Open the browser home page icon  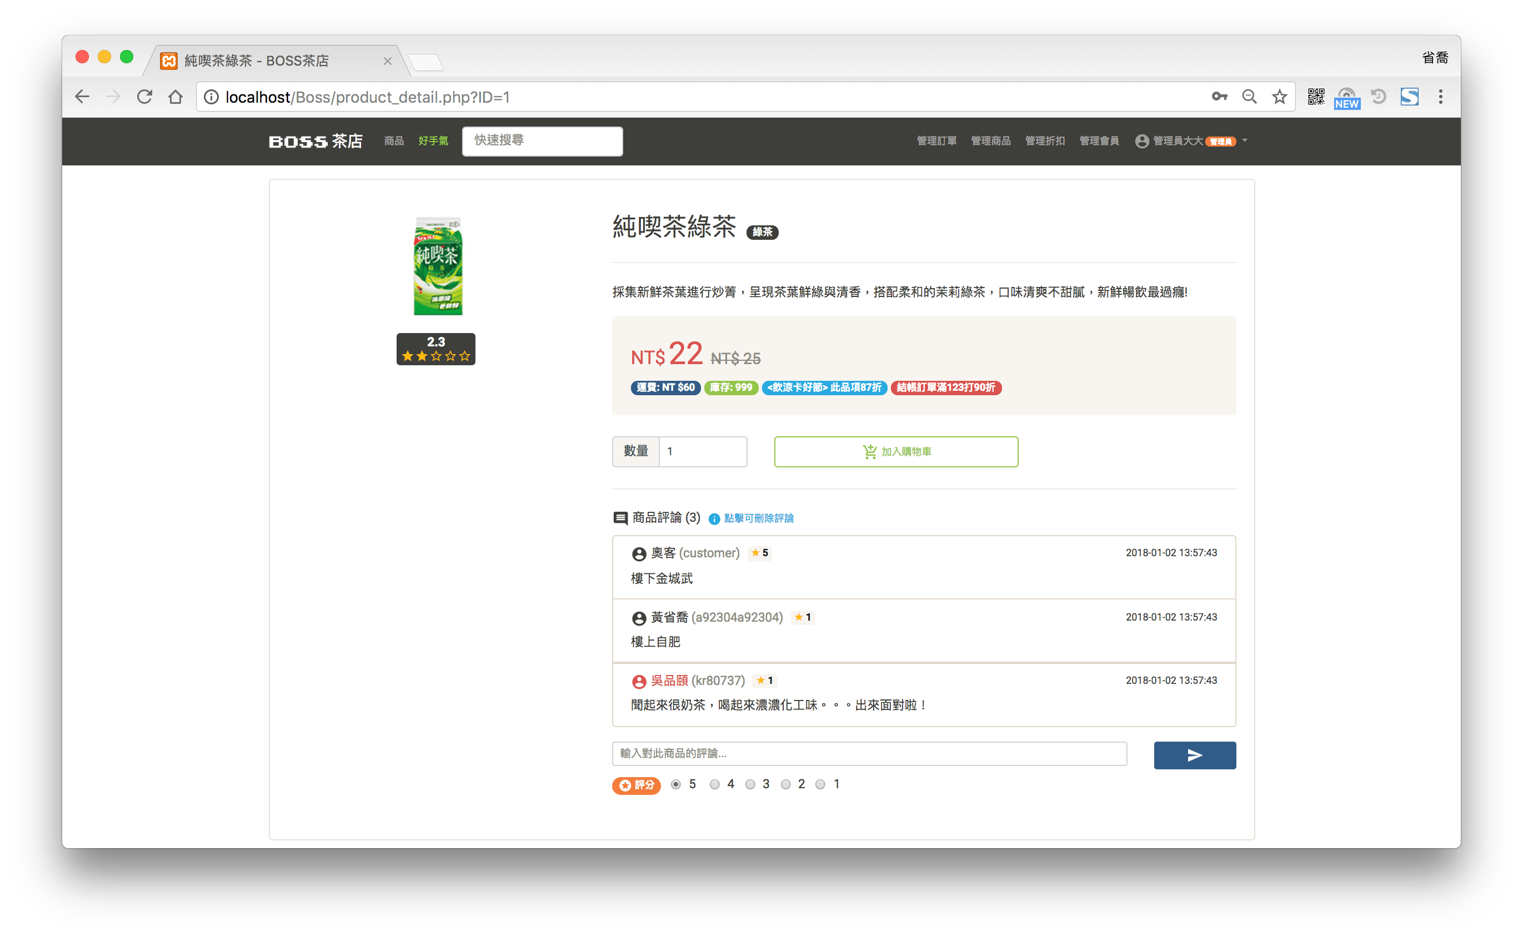pos(176,97)
